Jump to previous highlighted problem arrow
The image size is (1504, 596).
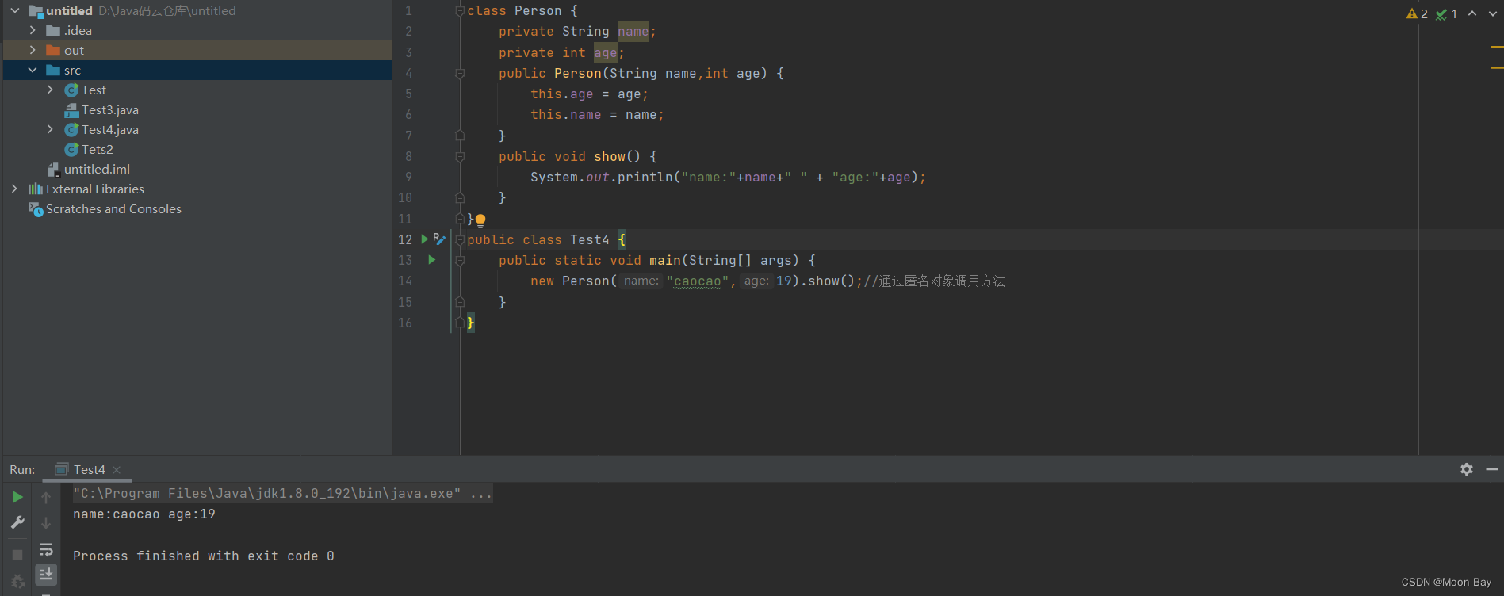click(1472, 13)
